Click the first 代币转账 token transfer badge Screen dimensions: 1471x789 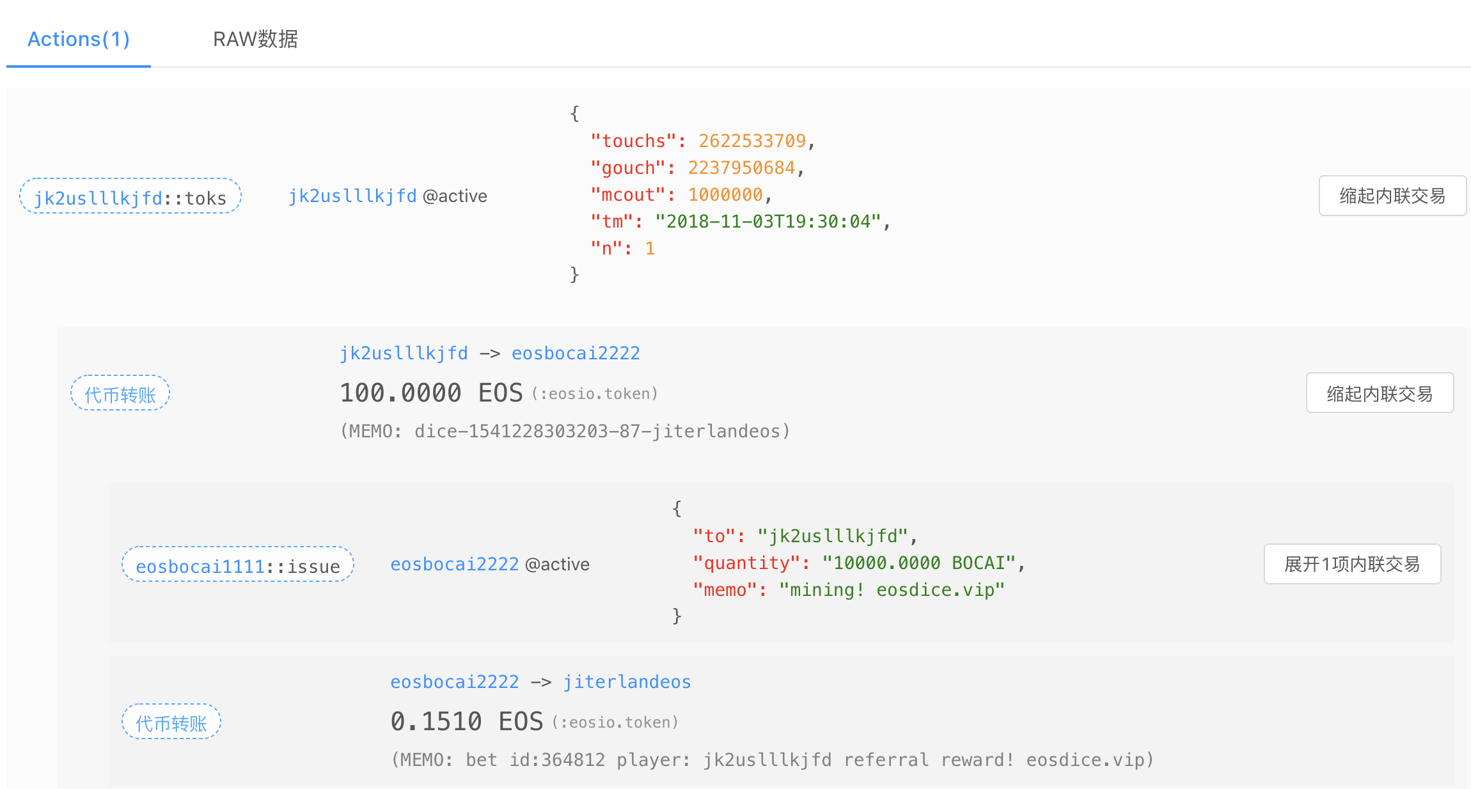pos(120,394)
